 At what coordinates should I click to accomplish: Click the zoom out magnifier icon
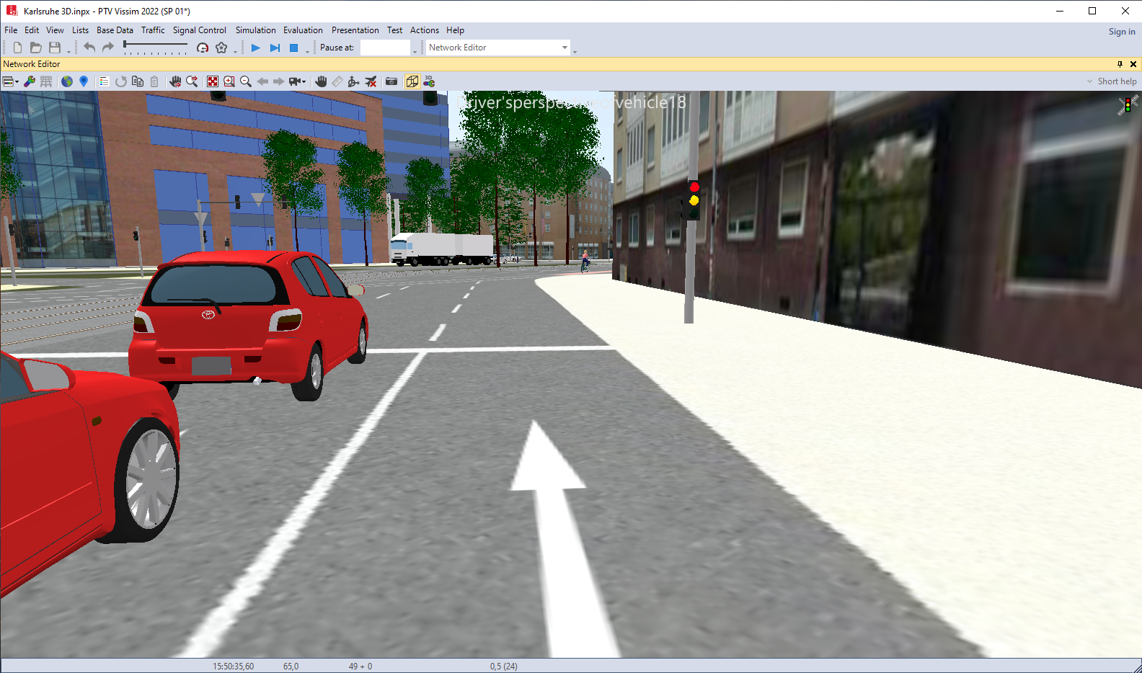246,81
